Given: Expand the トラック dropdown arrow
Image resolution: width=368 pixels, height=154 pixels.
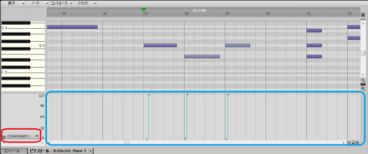Looking at the screenshot, I should 95,4.
